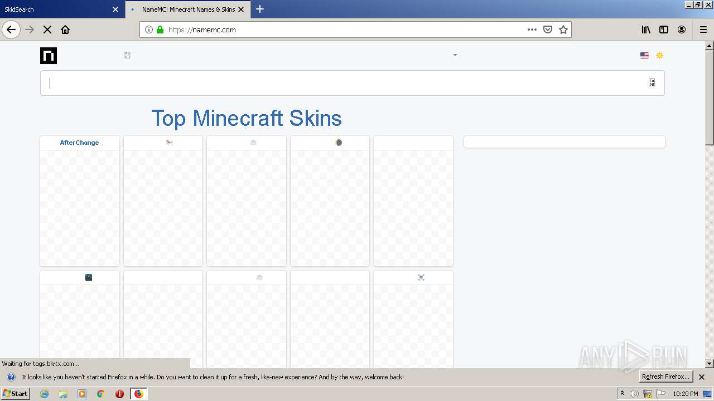
Task: Go forward to the next page
Action: click(30, 30)
